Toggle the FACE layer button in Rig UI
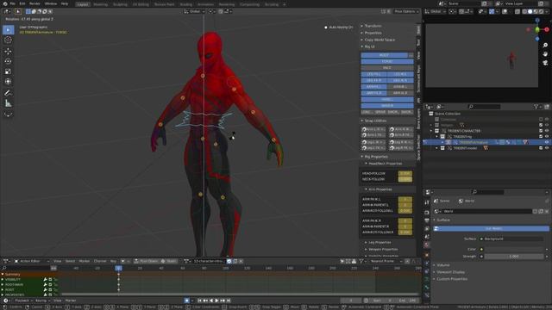Screen dimensions: 552x310 [387, 67]
